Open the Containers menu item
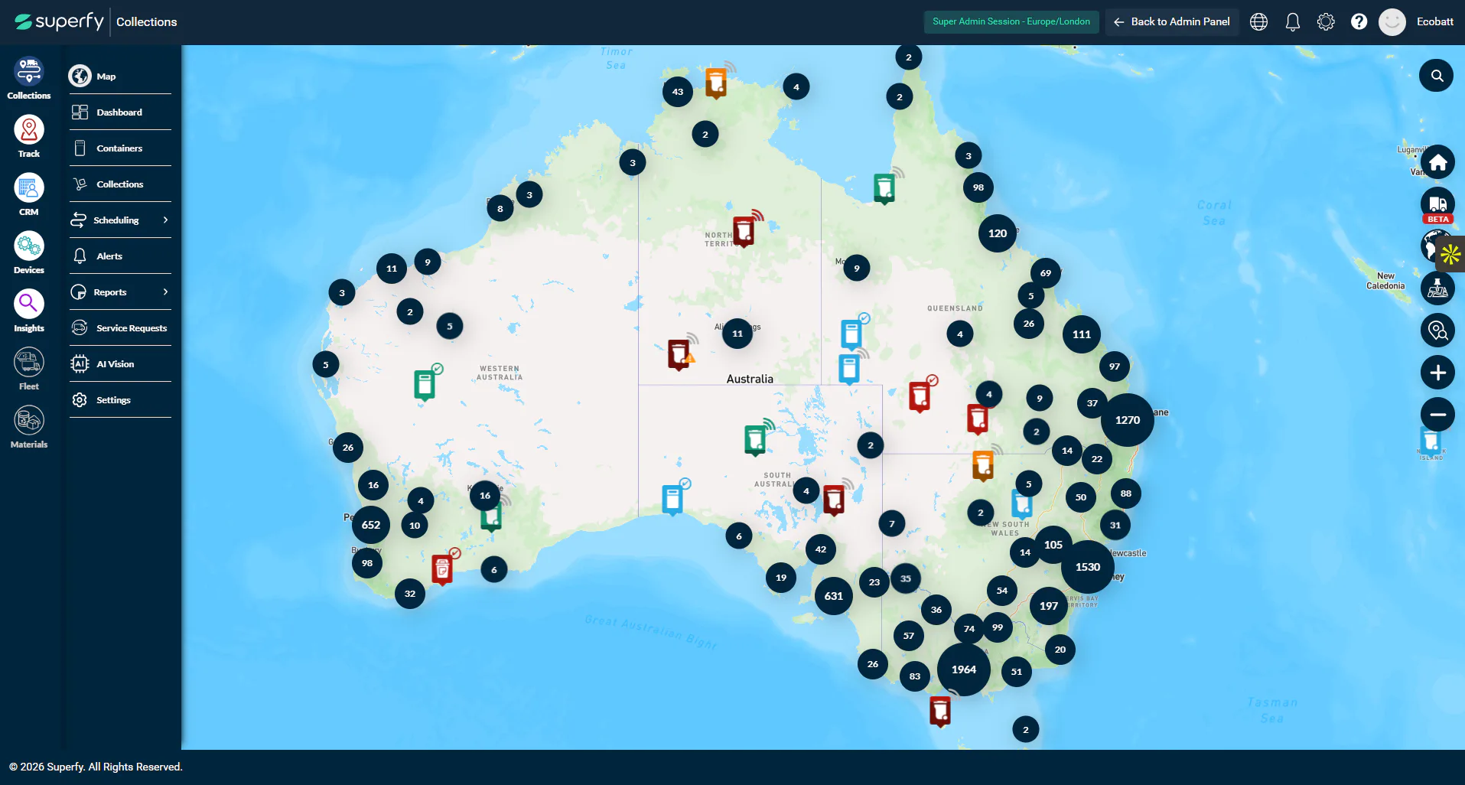The image size is (1465, 785). point(120,148)
